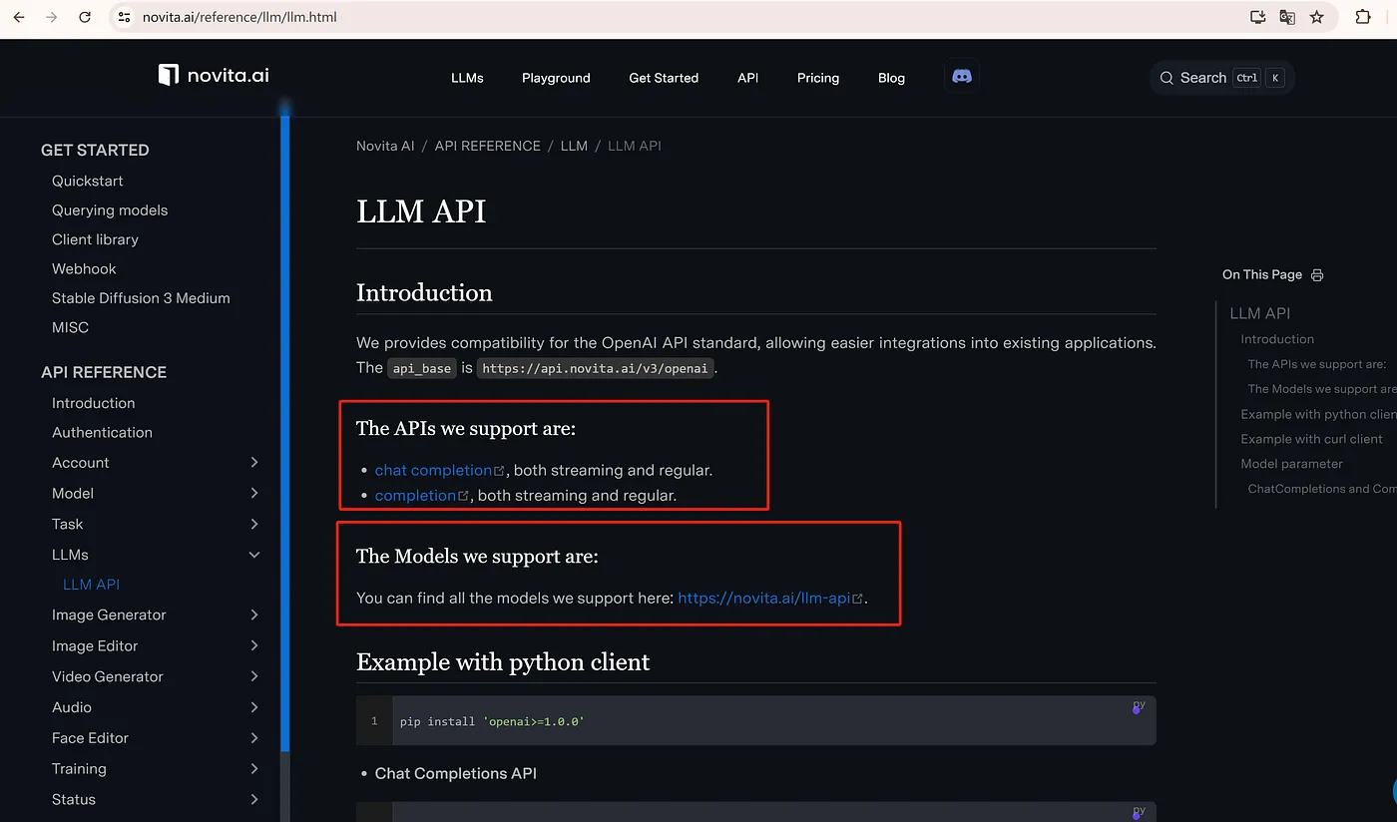This screenshot has height=822, width=1397.
Task: Expand the Image Generator section
Action: [x=253, y=616]
